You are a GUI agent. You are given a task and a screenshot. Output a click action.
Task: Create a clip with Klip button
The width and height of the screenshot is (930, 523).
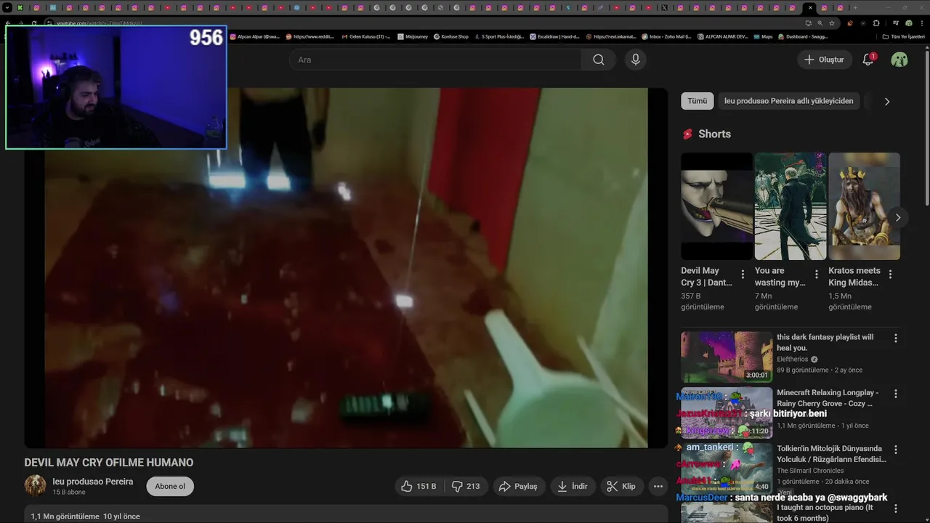click(x=622, y=486)
